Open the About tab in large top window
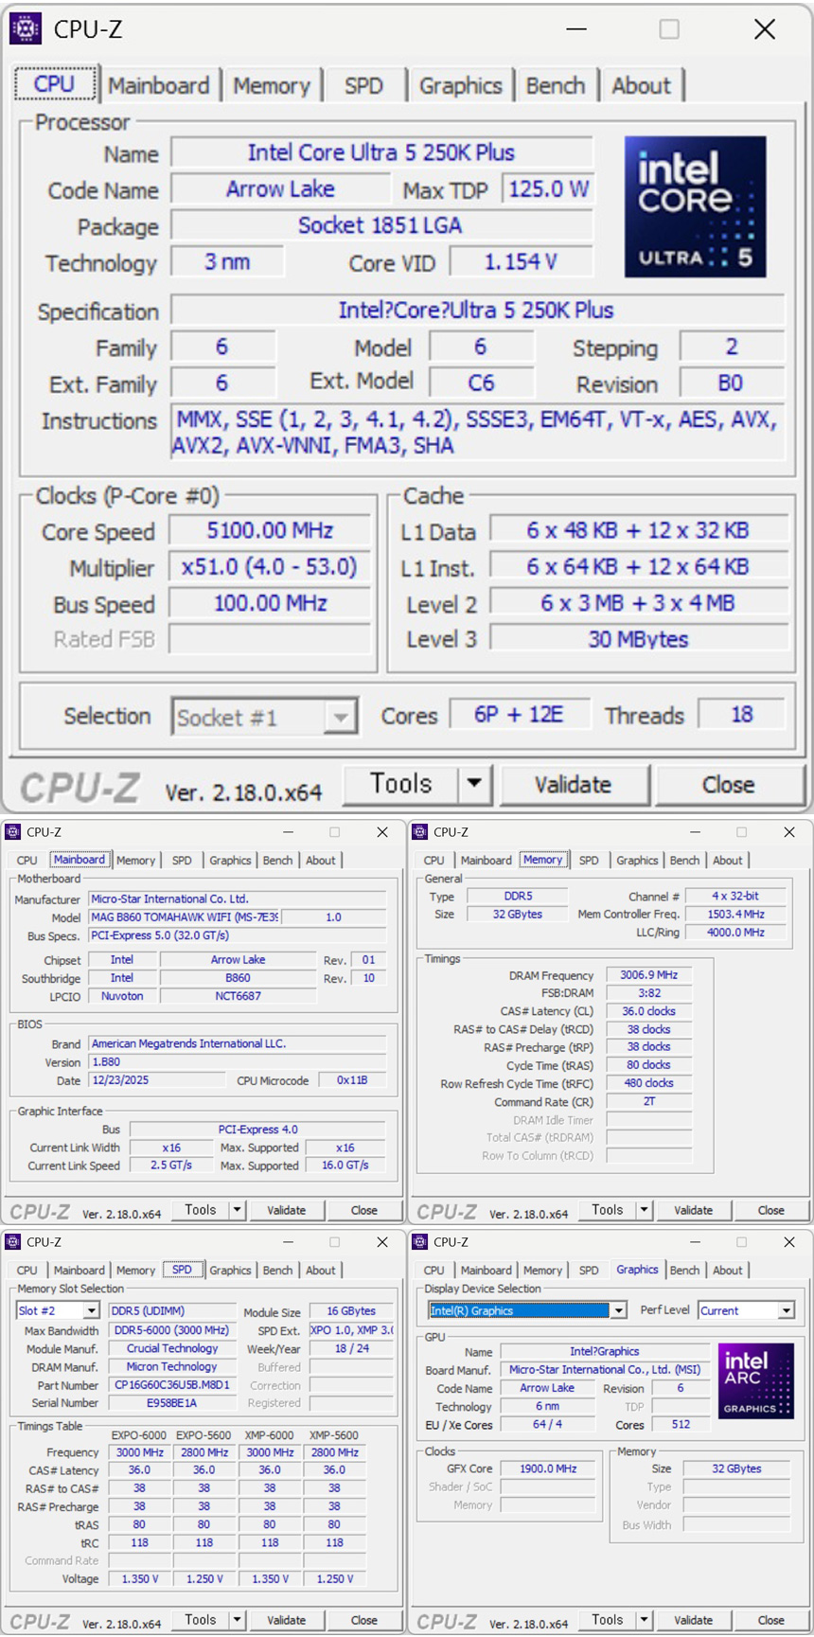 tap(641, 86)
